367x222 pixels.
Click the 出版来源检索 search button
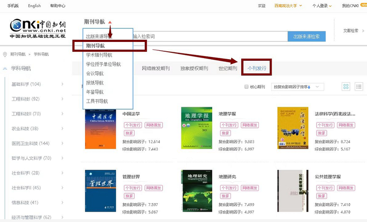coord(307,37)
